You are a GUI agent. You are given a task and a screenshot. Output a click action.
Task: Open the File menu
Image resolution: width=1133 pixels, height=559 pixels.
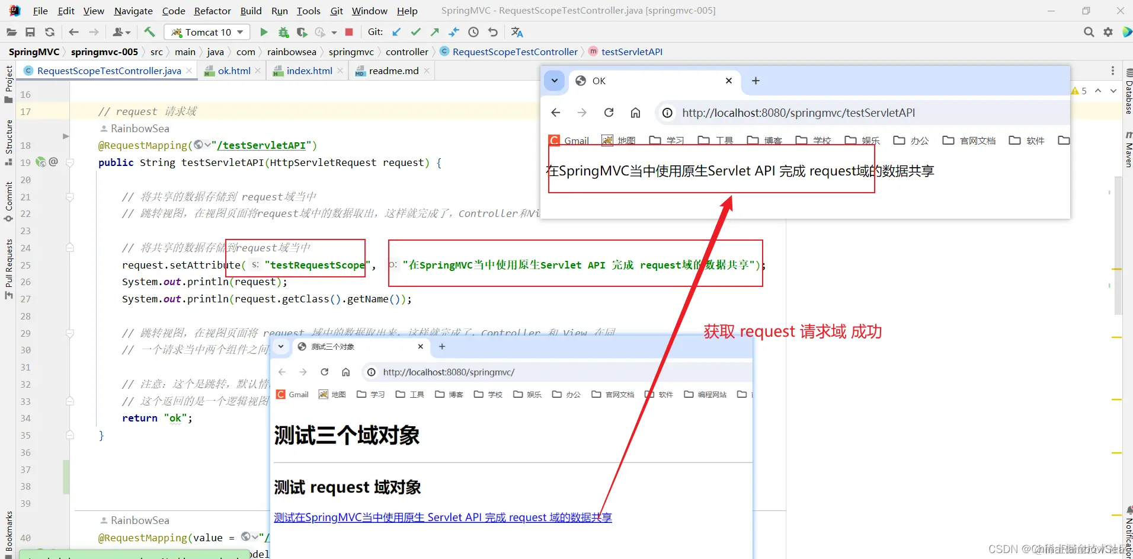(x=40, y=11)
